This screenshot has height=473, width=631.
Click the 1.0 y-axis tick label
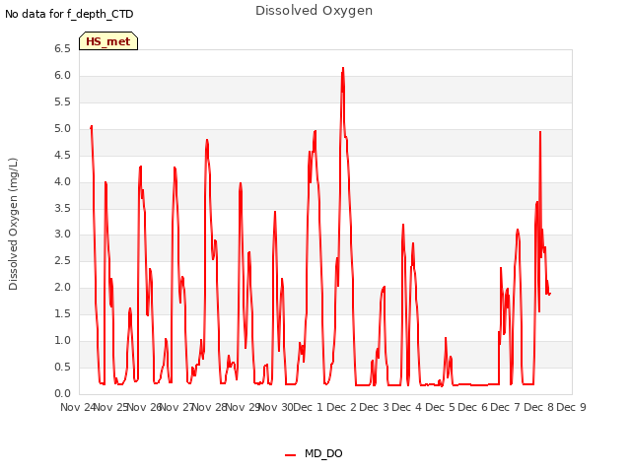pyautogui.click(x=62, y=340)
